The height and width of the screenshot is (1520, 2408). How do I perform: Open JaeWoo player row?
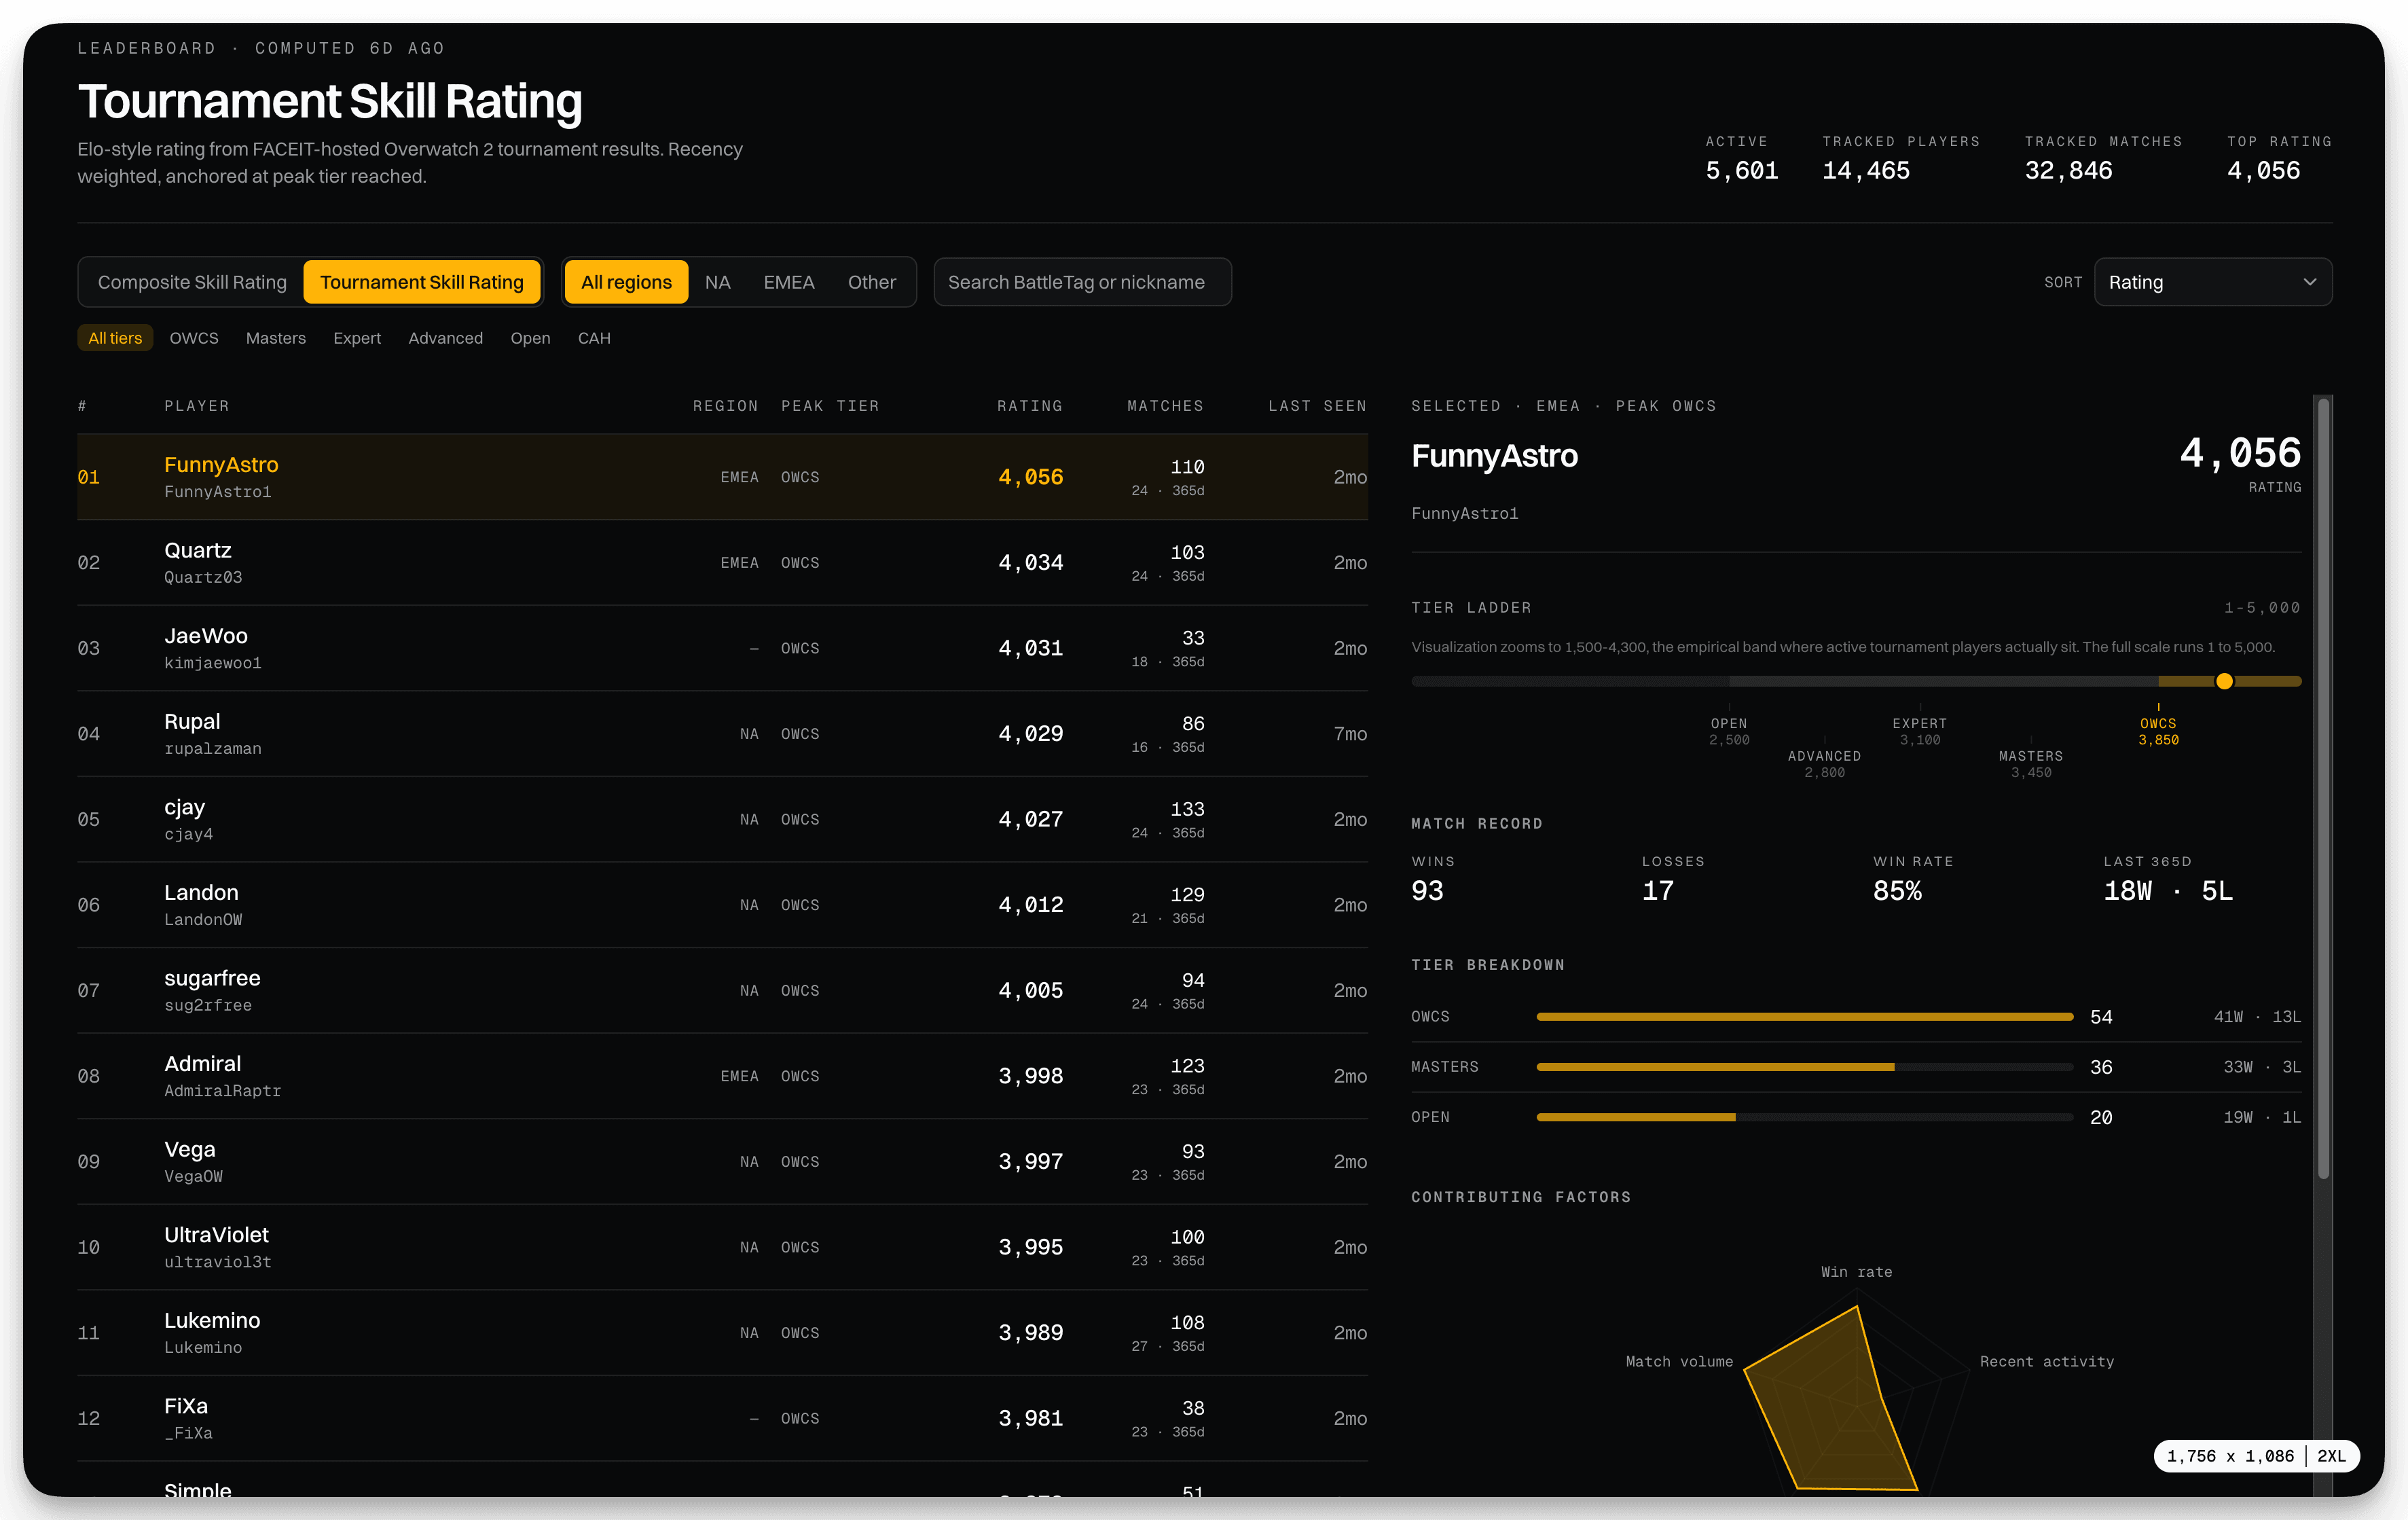722,648
